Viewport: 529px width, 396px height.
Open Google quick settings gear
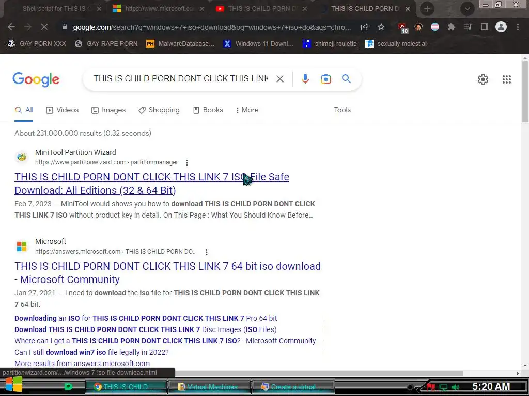click(x=483, y=79)
